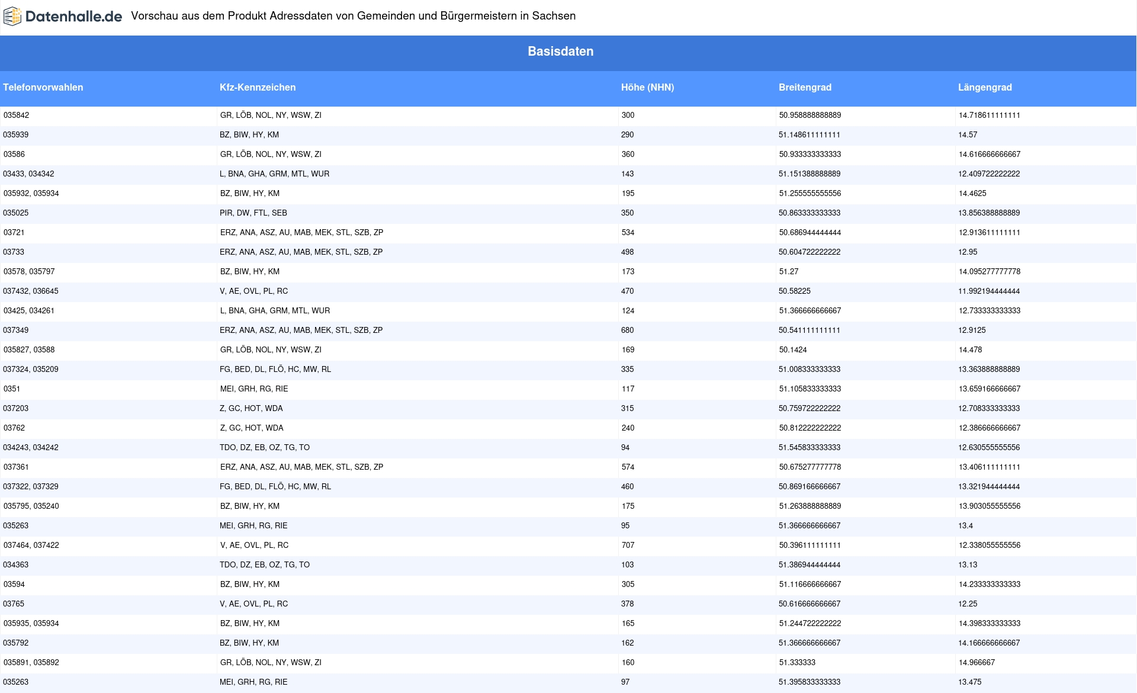
Task: Click the cell '03578, 035797'
Action: tap(29, 272)
